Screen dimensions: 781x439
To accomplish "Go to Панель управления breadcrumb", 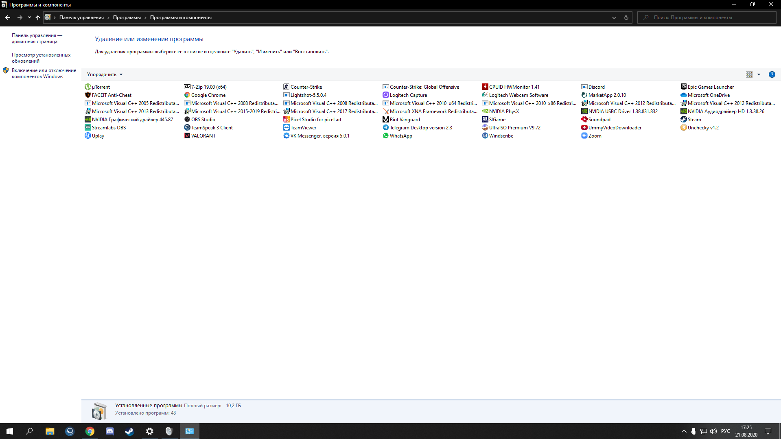I will (x=81, y=17).
